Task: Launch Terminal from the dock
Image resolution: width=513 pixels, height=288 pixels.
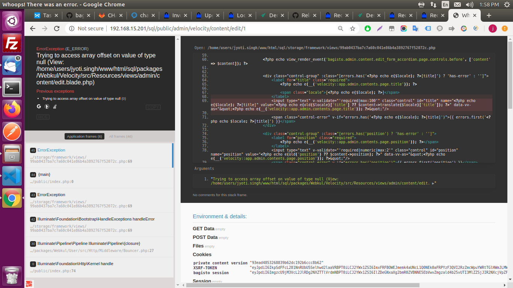Action: click(12, 87)
